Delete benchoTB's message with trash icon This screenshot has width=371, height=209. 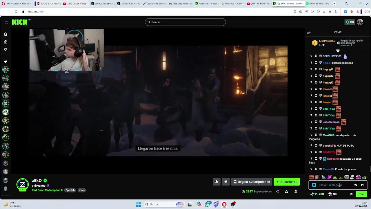pyautogui.click(x=311, y=145)
